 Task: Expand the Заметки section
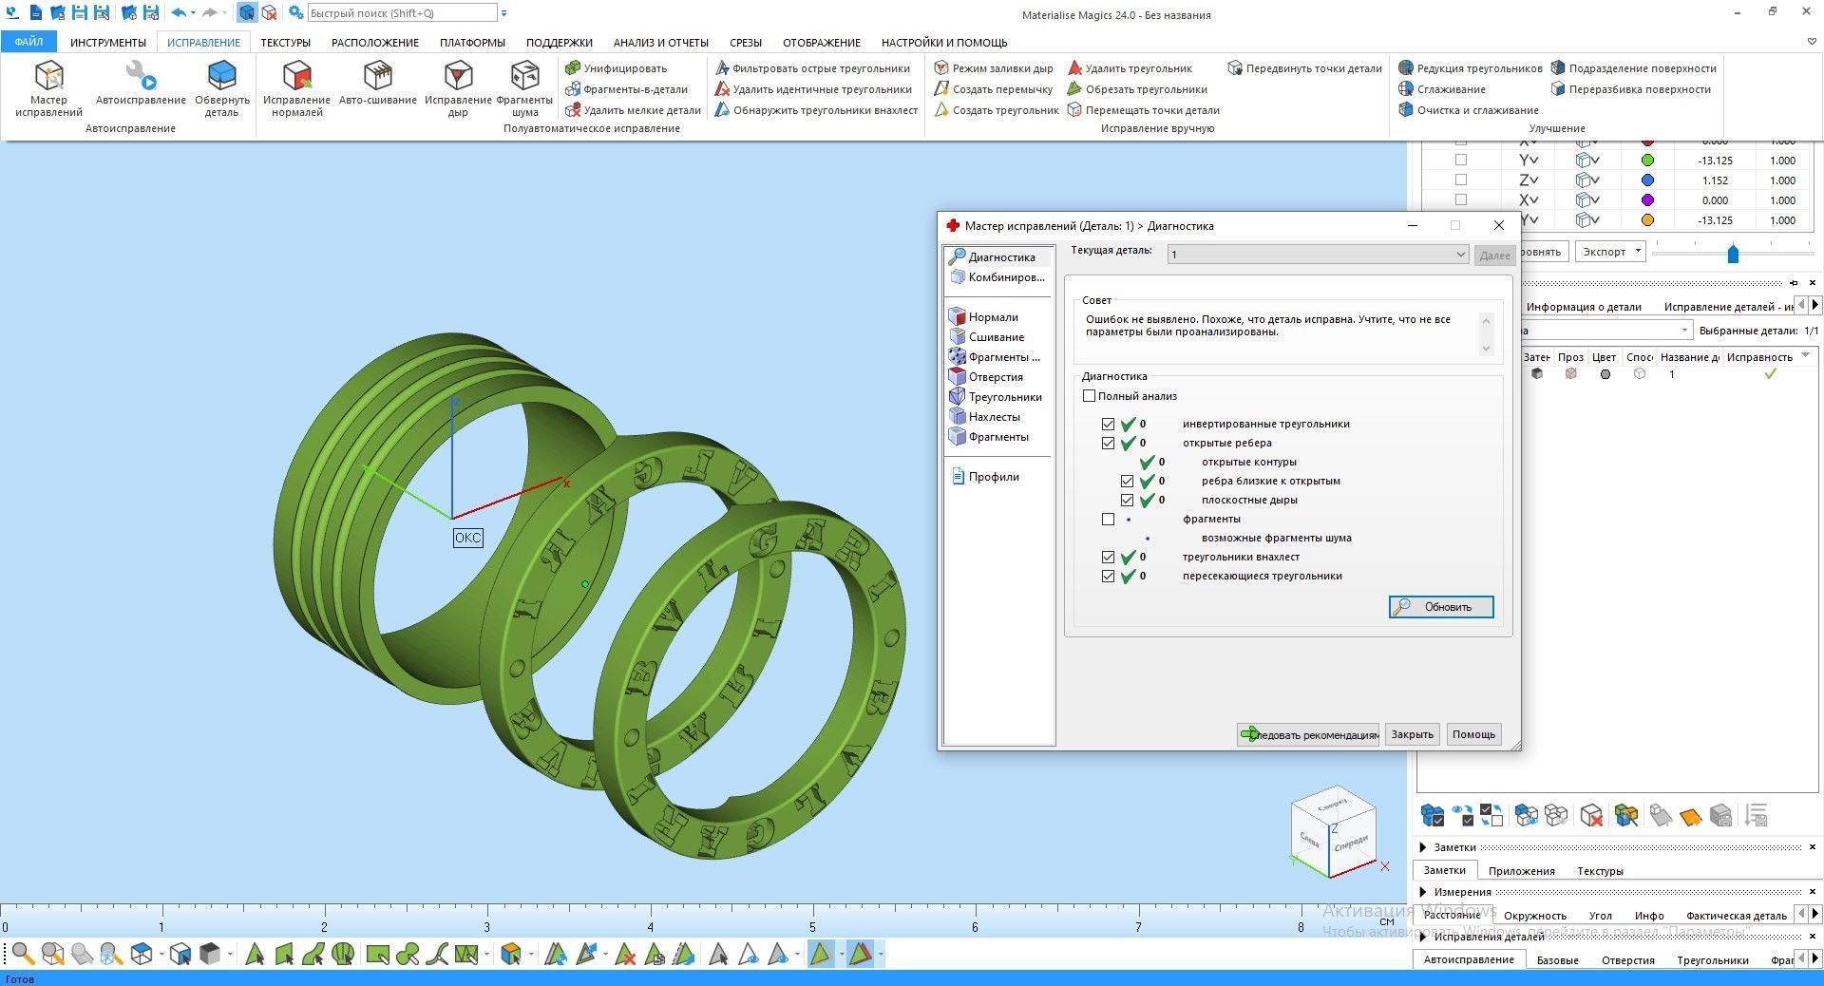tap(1422, 847)
